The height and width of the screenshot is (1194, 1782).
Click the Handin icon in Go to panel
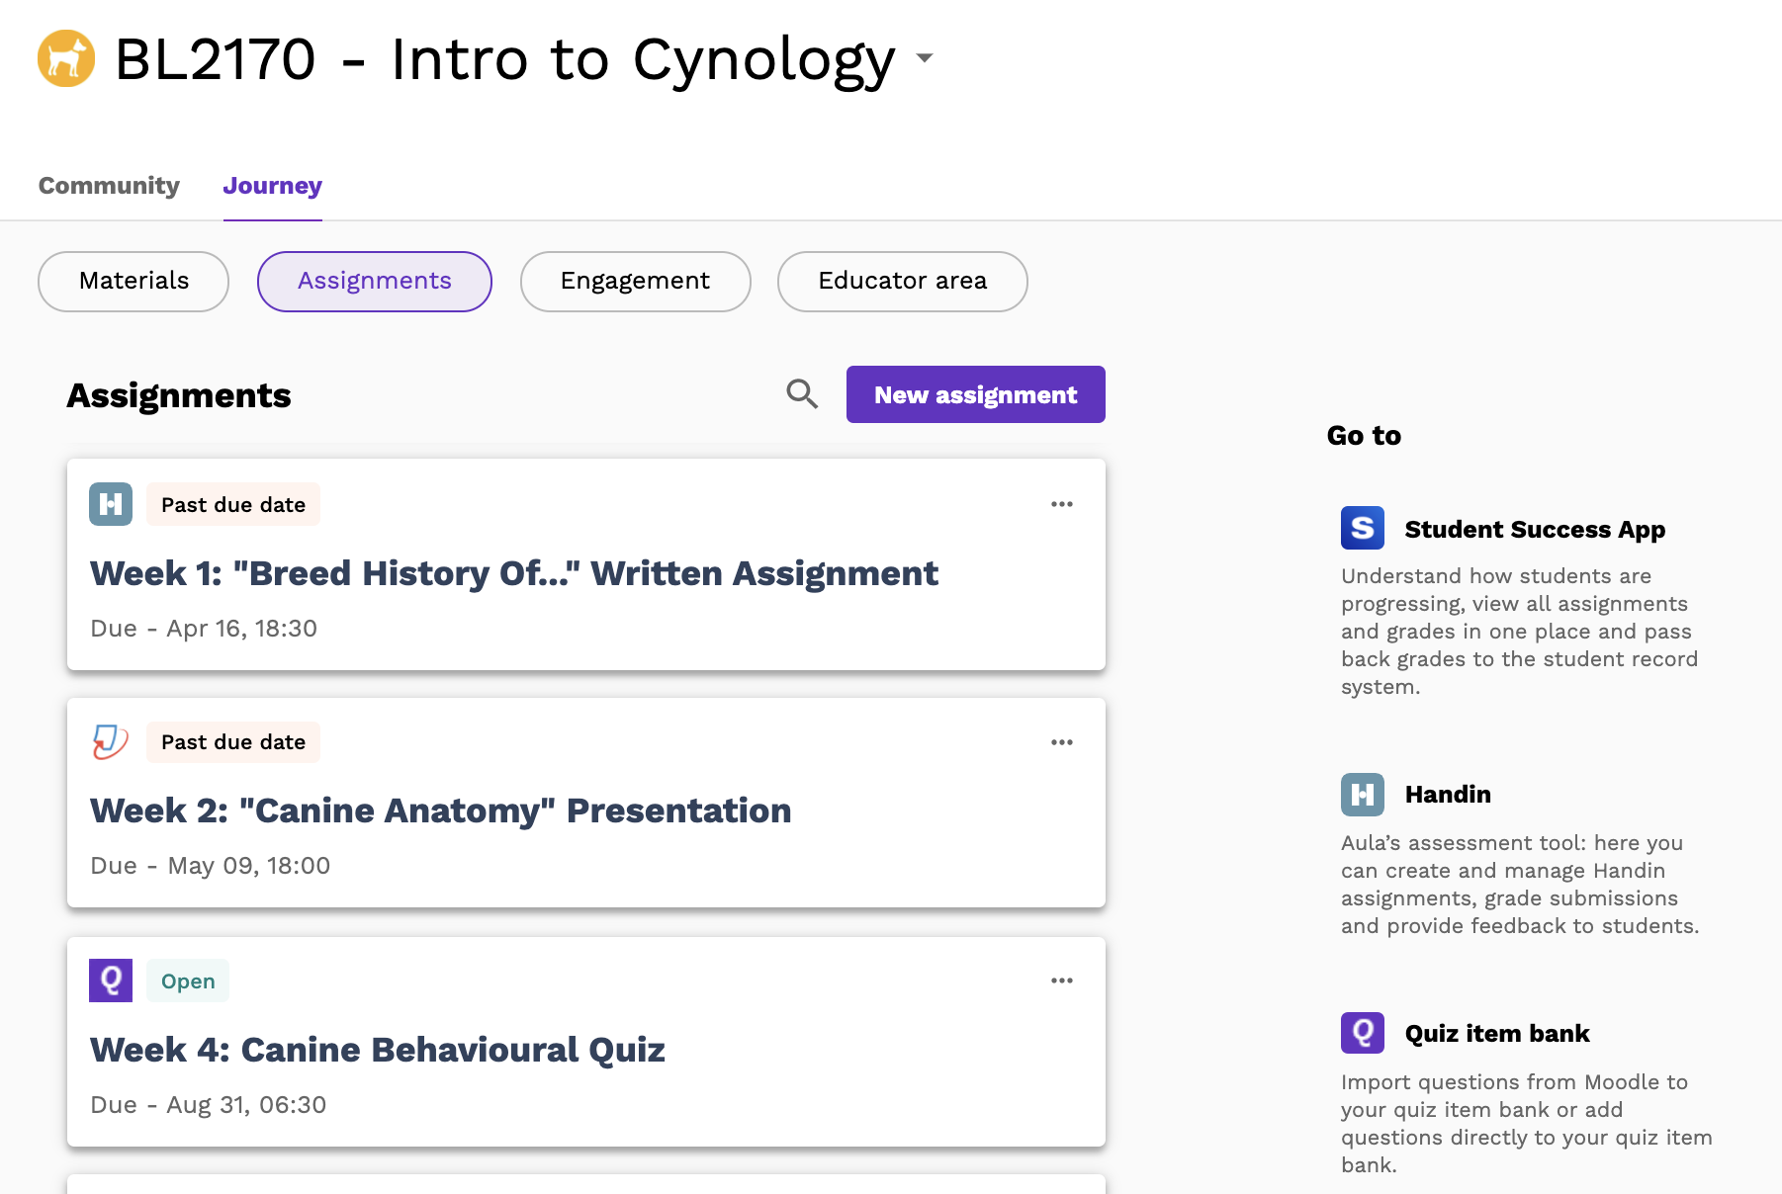click(x=1363, y=794)
